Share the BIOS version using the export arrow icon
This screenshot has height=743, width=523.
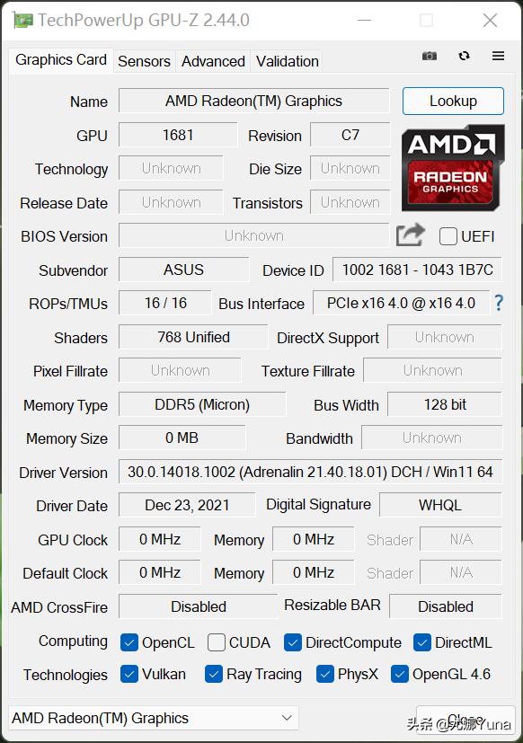(x=410, y=234)
